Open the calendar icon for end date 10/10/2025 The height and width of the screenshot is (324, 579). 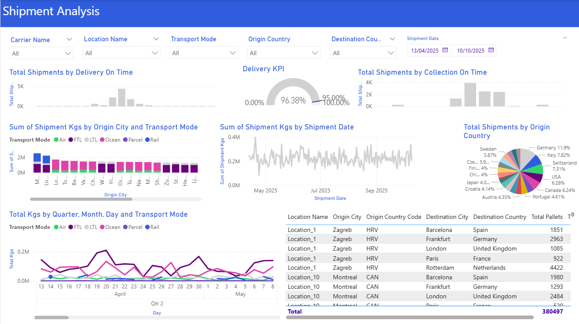point(491,50)
